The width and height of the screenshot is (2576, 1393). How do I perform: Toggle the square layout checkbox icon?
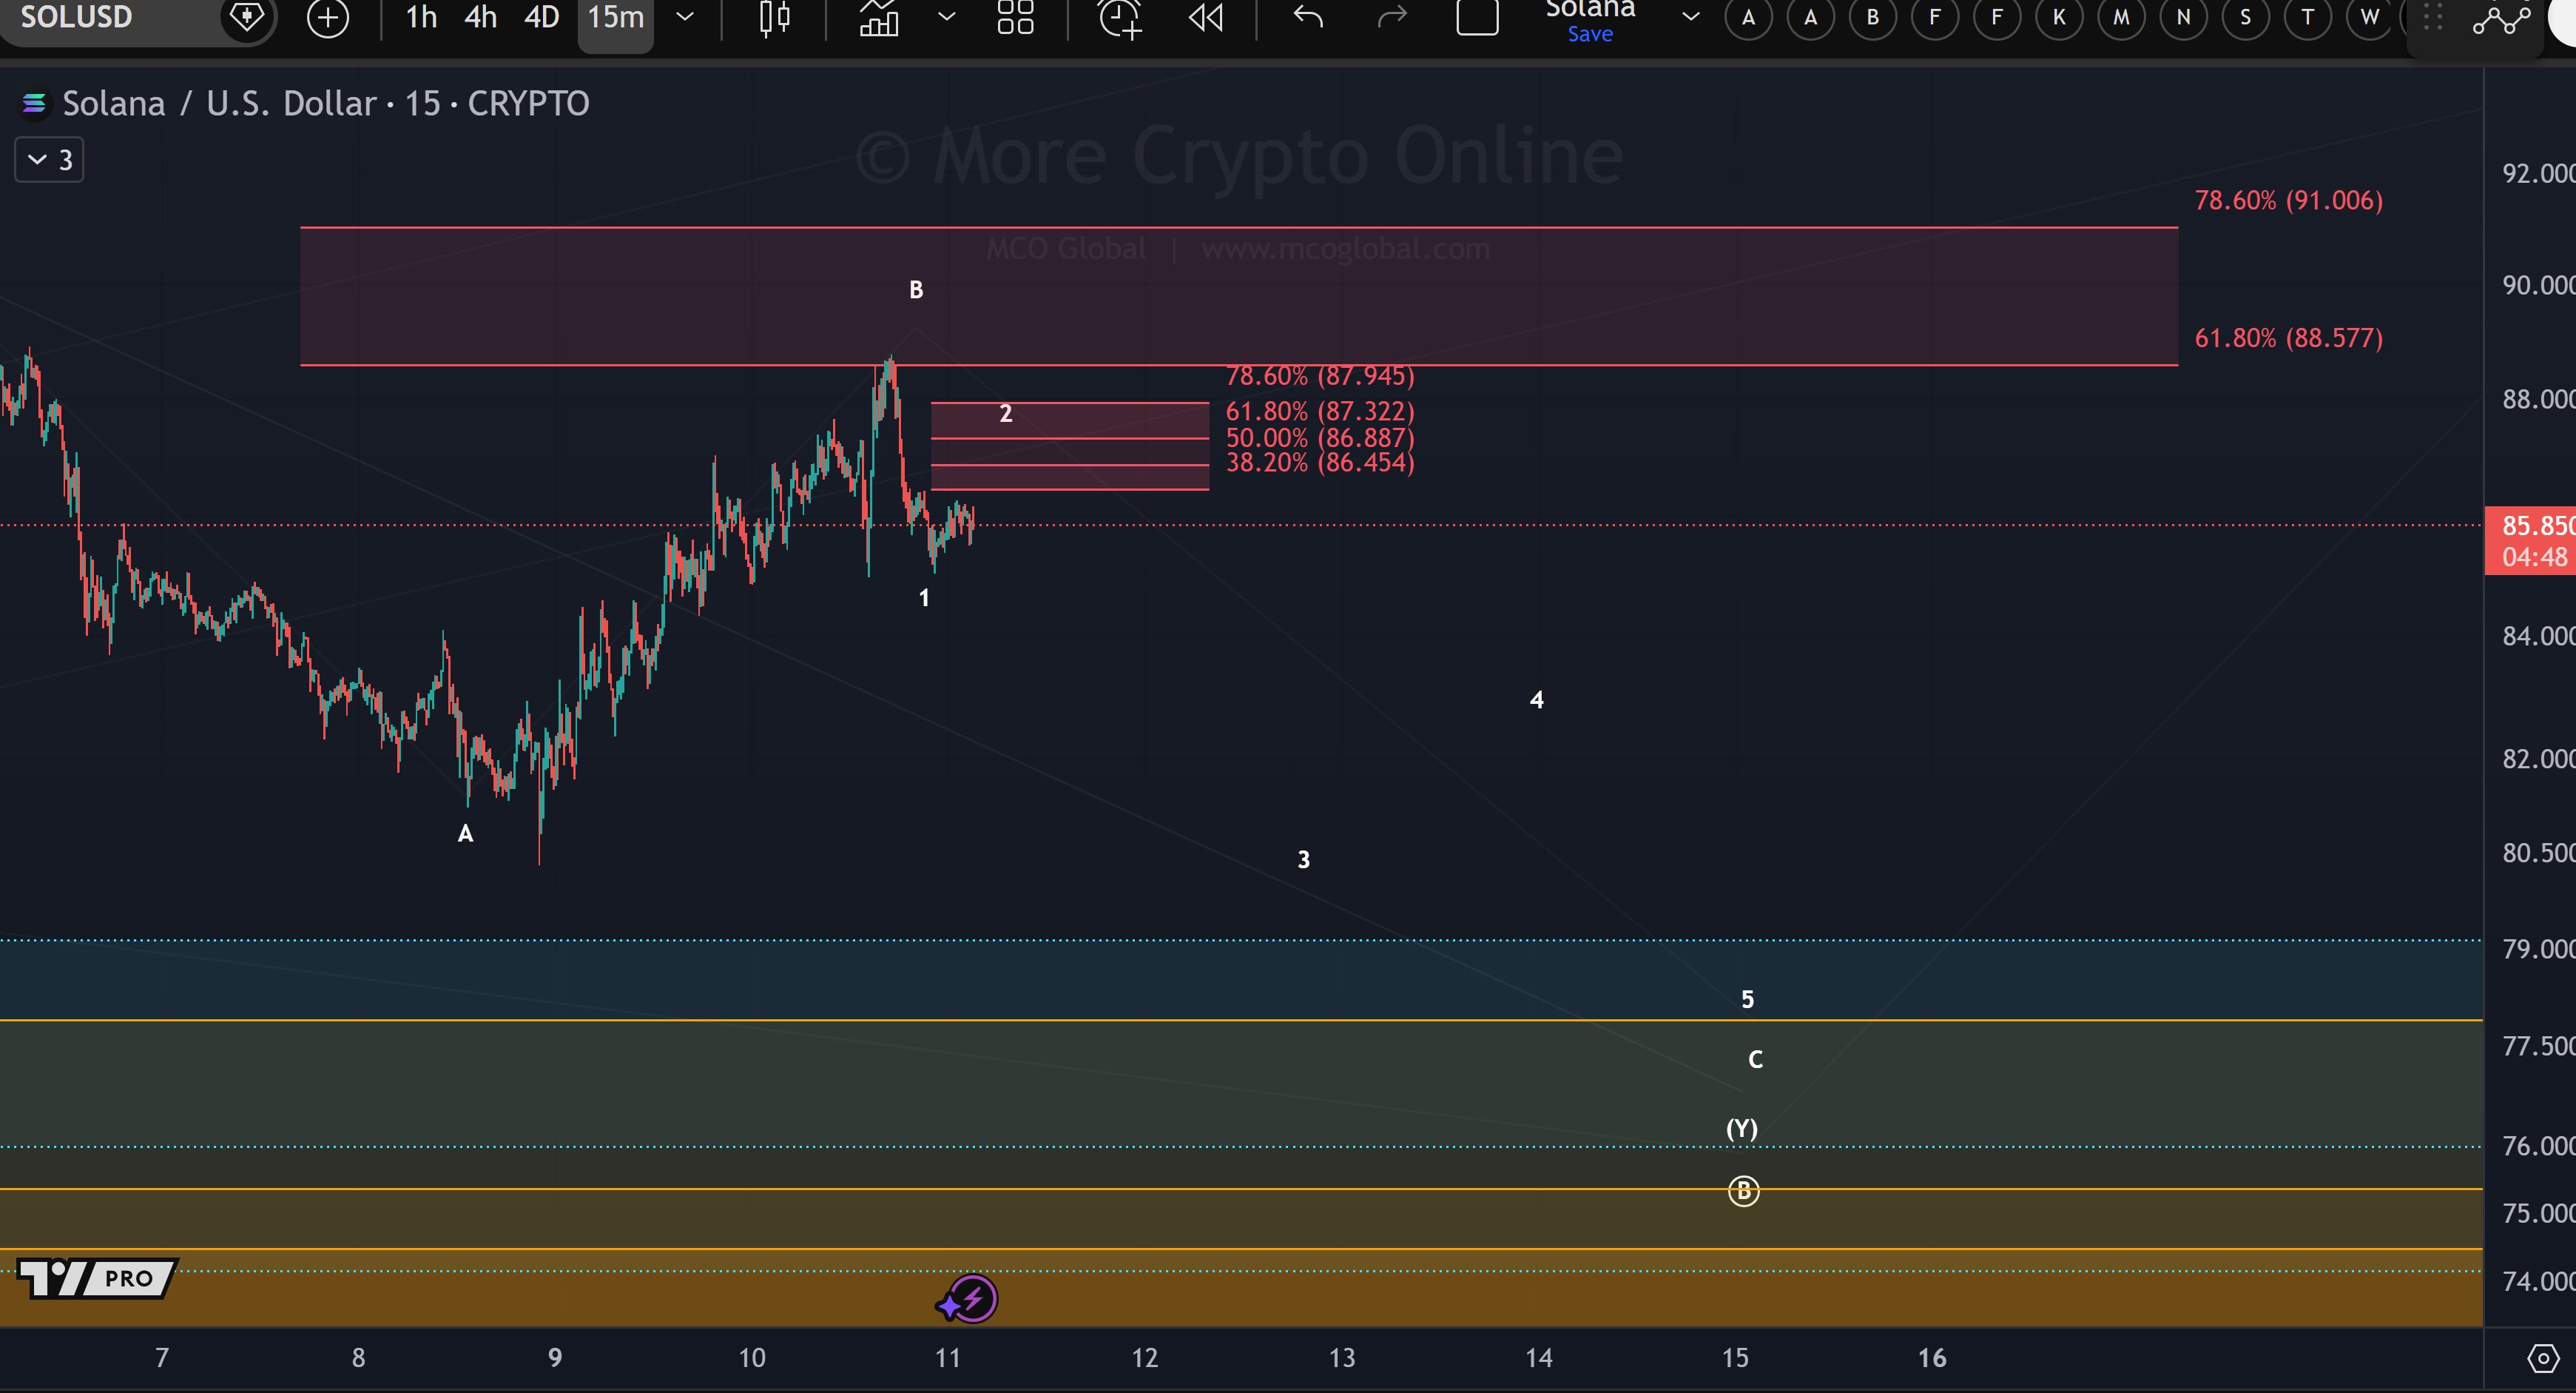pyautogui.click(x=1477, y=18)
